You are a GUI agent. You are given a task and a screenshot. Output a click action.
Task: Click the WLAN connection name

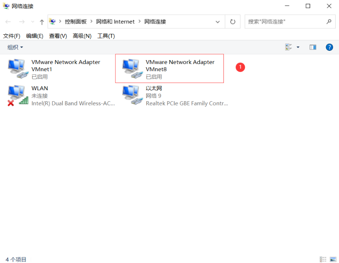click(40, 89)
